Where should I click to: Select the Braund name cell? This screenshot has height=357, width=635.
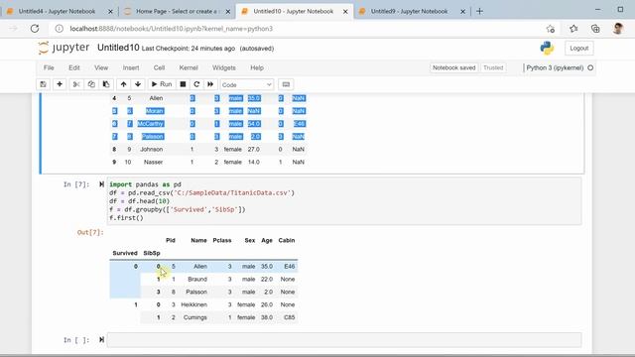(x=197, y=280)
